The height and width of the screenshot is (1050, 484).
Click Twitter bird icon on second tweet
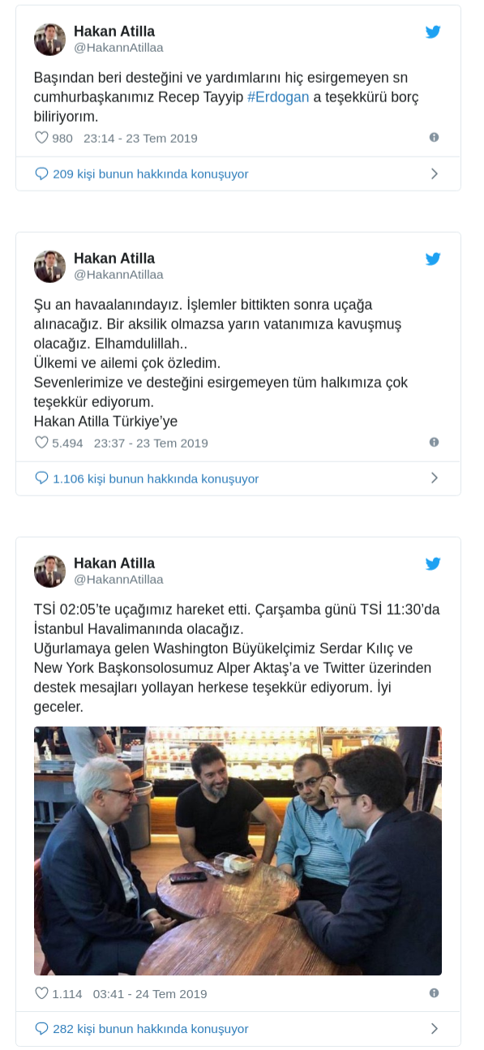coord(433,259)
